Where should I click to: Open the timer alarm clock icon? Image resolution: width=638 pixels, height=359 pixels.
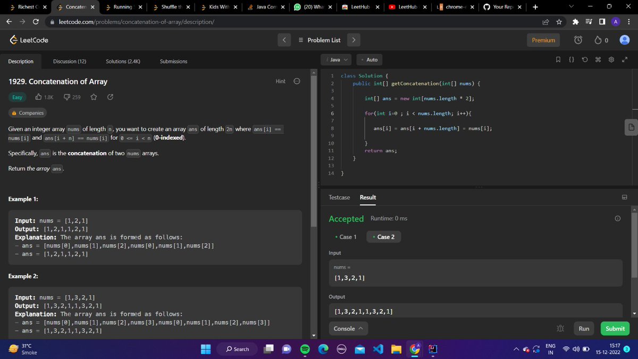pos(578,40)
